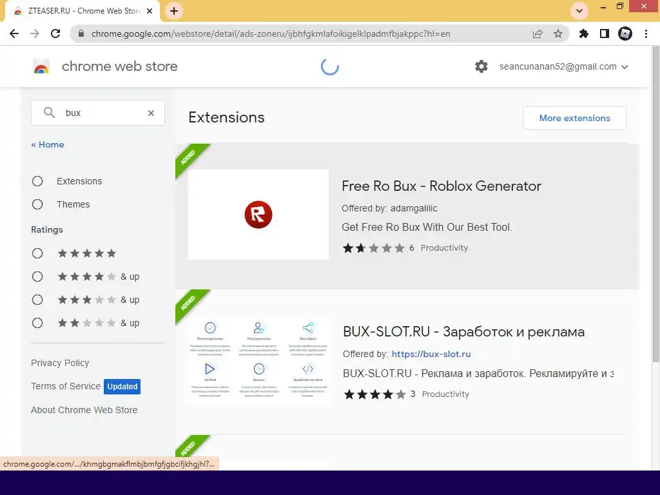Image resolution: width=660 pixels, height=495 pixels.
Task: Focus the store search field
Action: 98,113
